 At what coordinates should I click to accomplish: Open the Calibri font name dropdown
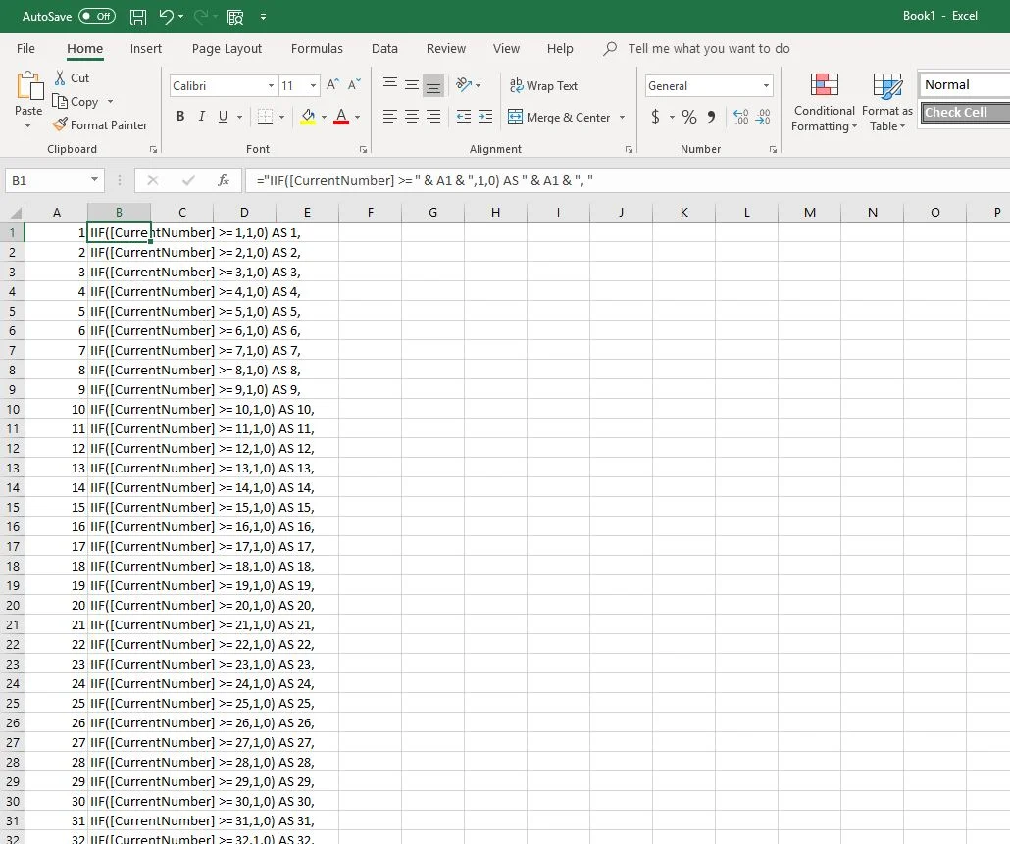(271, 86)
